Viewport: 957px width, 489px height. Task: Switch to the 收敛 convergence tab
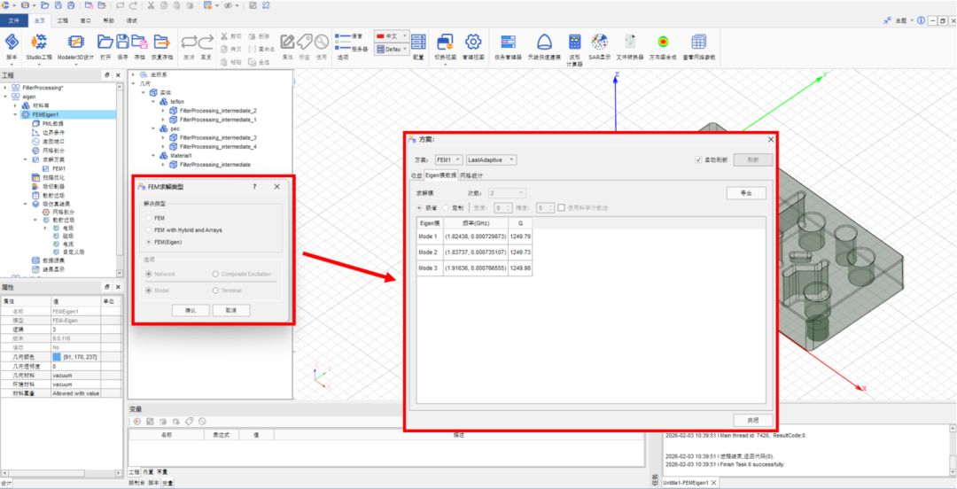(x=416, y=175)
